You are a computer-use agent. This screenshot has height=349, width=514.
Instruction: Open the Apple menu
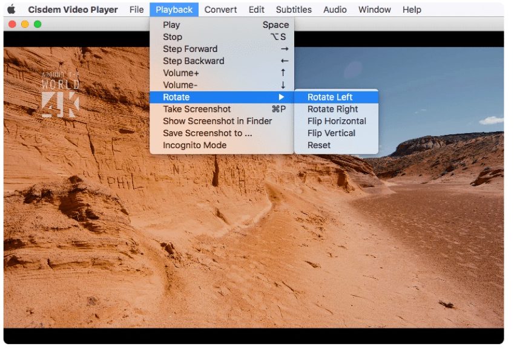[x=11, y=10]
